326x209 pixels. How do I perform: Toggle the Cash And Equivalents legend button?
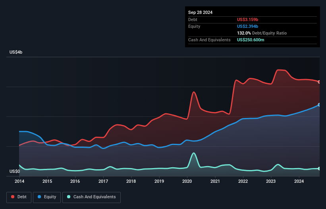91,197
